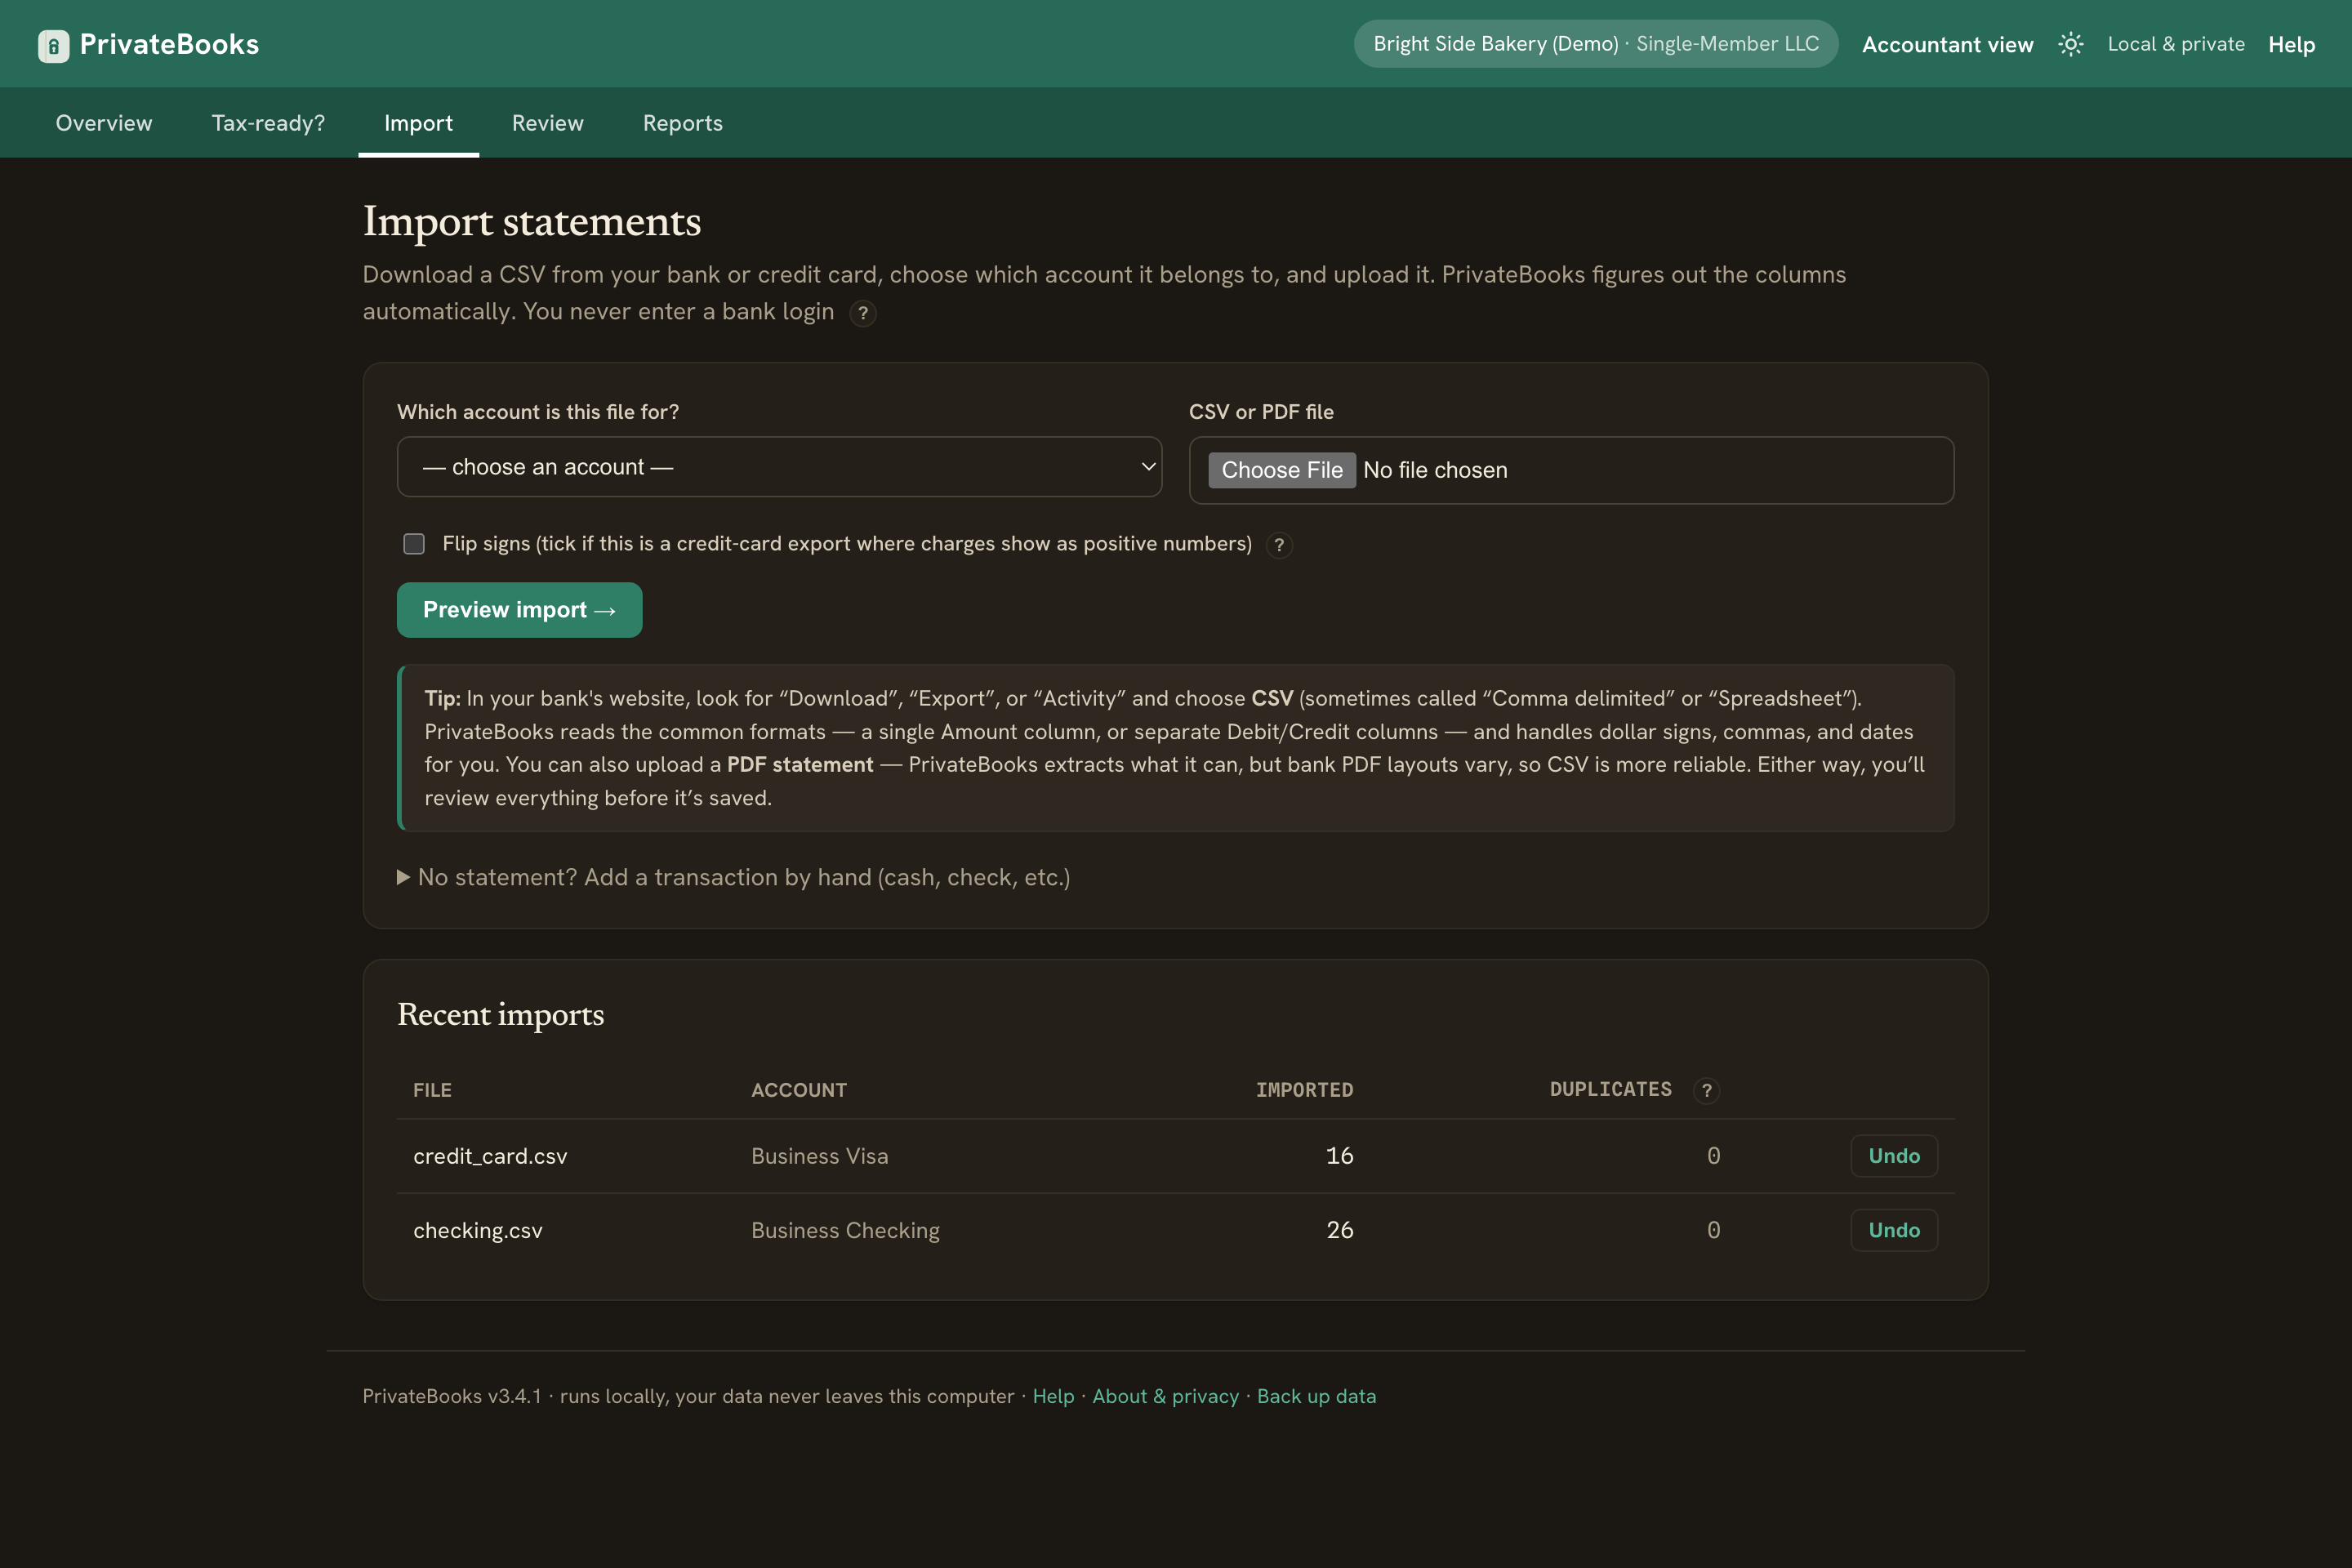Click the Back up data link
The height and width of the screenshot is (1568, 2352).
1316,1396
